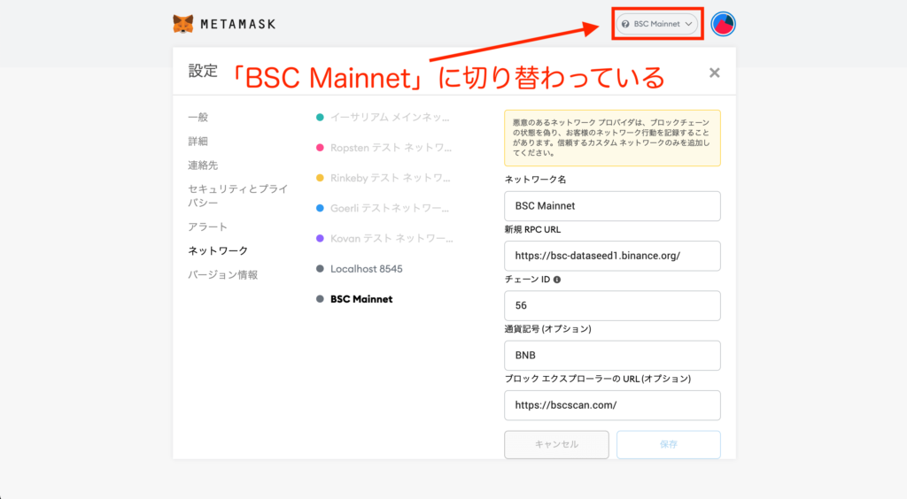Open the account avatar menu
The width and height of the screenshot is (907, 499).
(723, 24)
